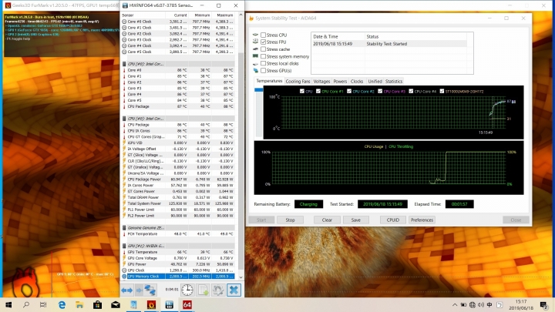555x312 pixels.
Task: Hide CPU Core #1 in the temperature graph
Action: point(318,91)
